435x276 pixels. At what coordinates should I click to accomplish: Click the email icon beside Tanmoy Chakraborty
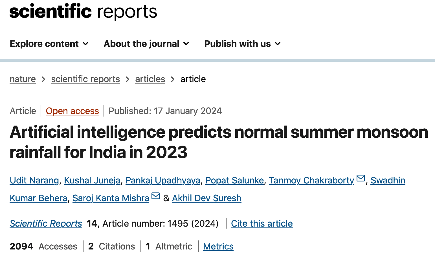pos(361,178)
